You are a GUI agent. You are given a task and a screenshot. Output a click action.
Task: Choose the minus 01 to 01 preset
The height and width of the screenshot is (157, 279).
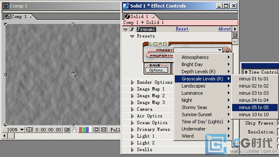point(255,79)
